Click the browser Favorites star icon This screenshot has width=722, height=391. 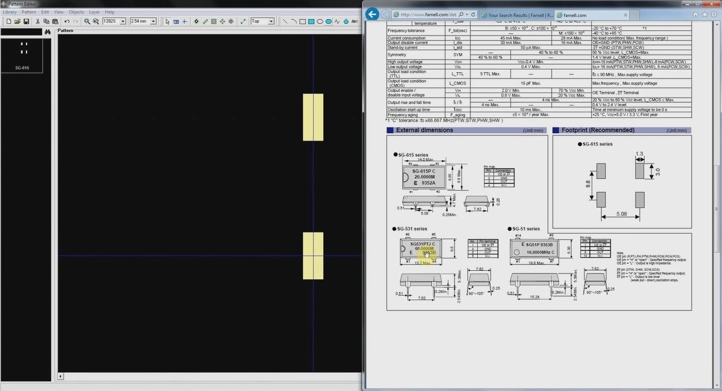705,15
